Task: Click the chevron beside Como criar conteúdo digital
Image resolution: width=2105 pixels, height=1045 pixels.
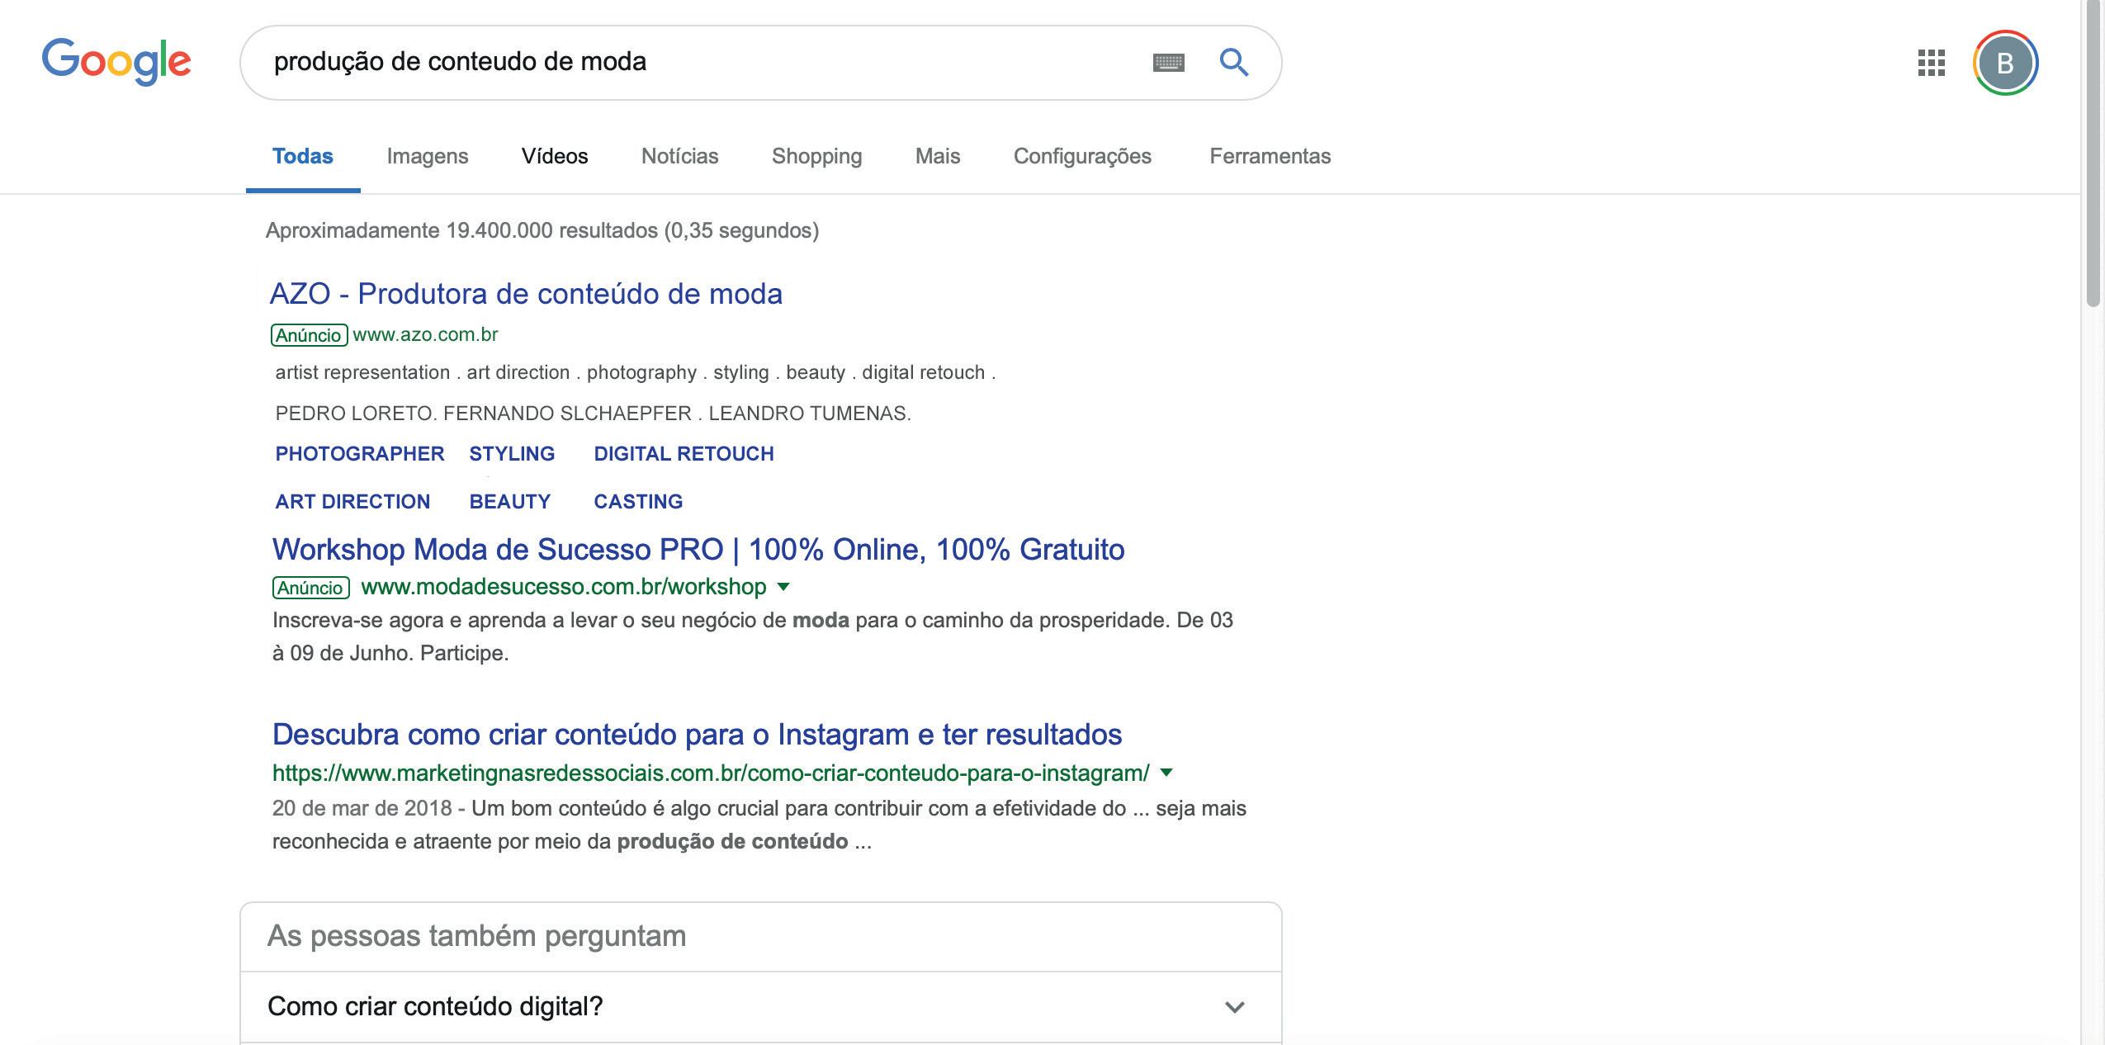Action: click(1235, 1007)
